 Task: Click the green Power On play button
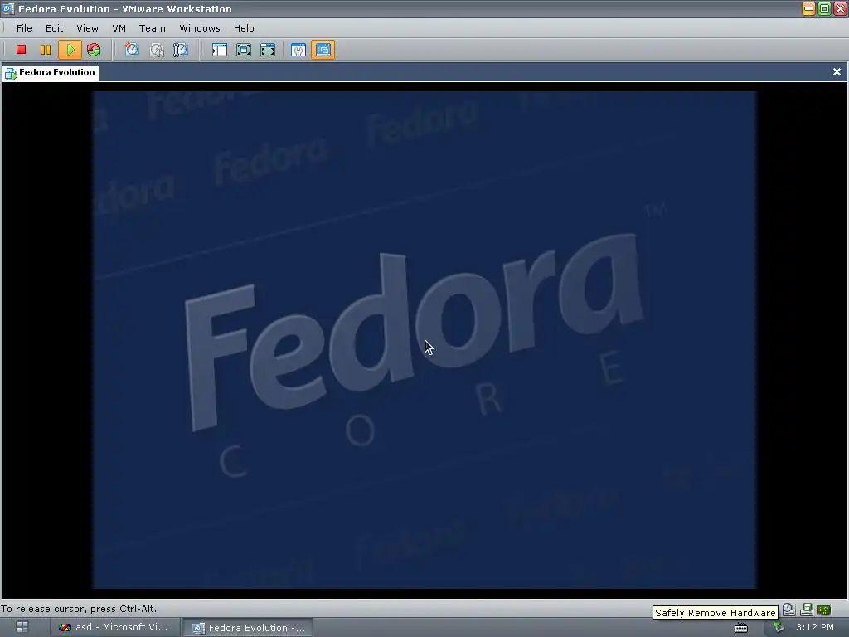(x=70, y=50)
